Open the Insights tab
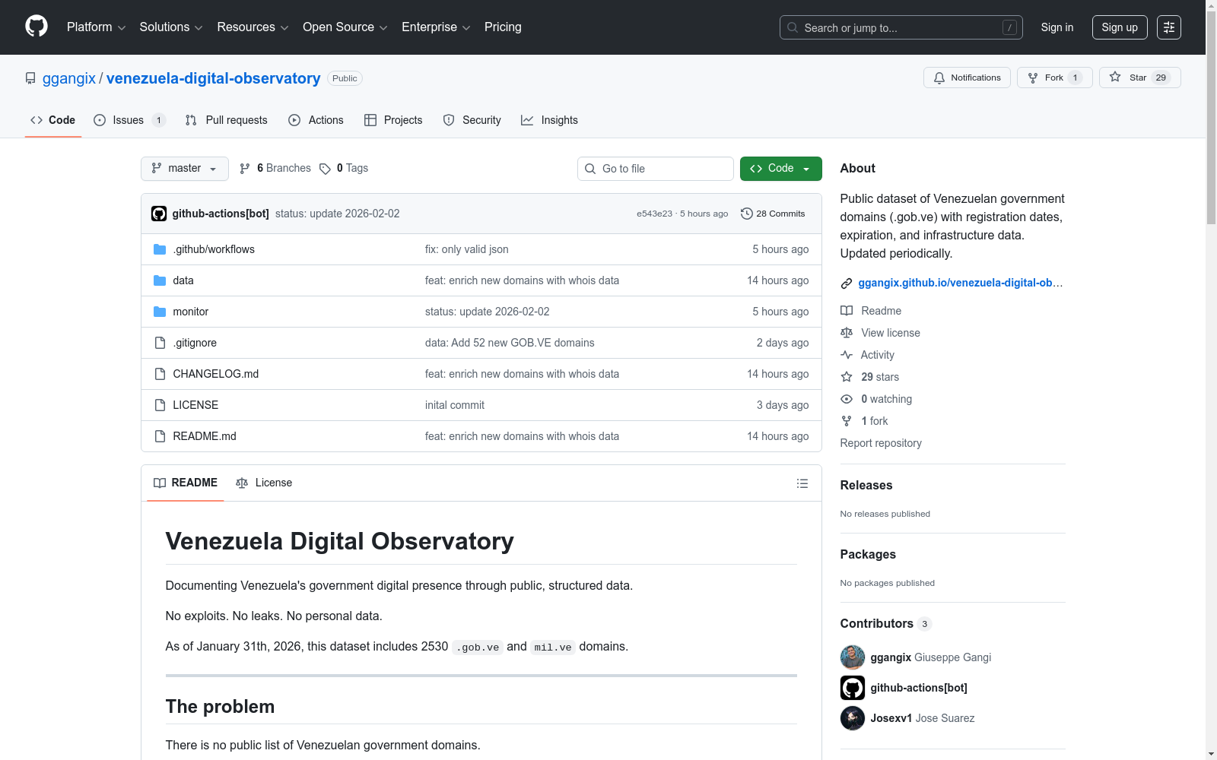This screenshot has height=760, width=1217. [x=549, y=120]
